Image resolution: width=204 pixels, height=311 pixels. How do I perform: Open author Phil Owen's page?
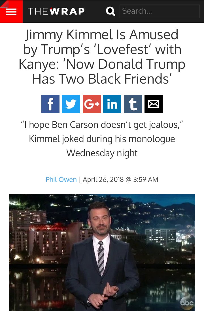pyautogui.click(x=61, y=179)
